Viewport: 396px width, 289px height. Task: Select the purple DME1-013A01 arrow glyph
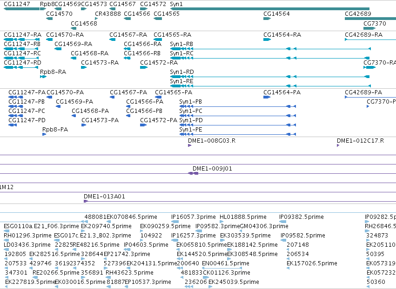pyautogui.click(x=86, y=201)
